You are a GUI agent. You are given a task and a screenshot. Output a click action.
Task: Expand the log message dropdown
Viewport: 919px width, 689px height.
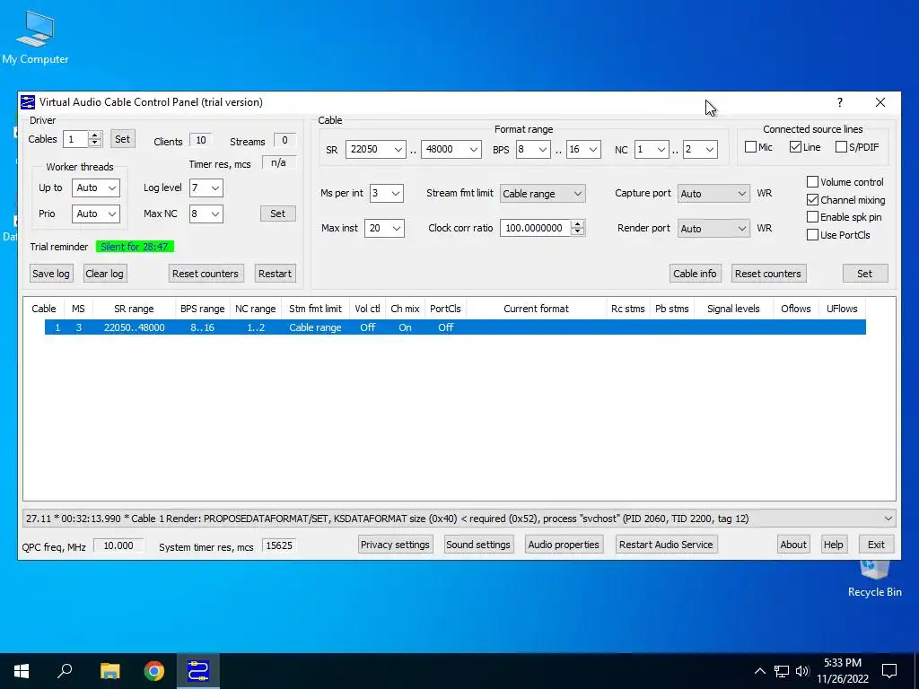tap(888, 519)
